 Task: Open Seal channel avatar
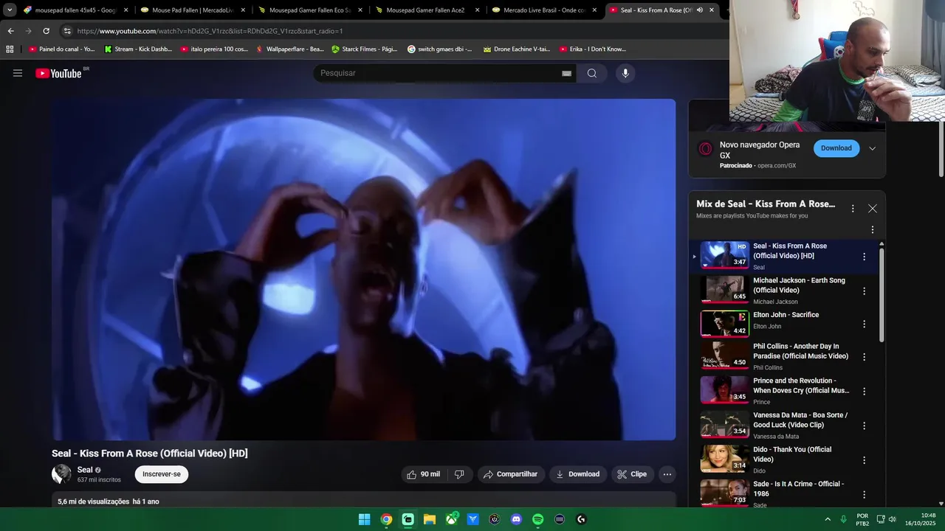point(61,474)
